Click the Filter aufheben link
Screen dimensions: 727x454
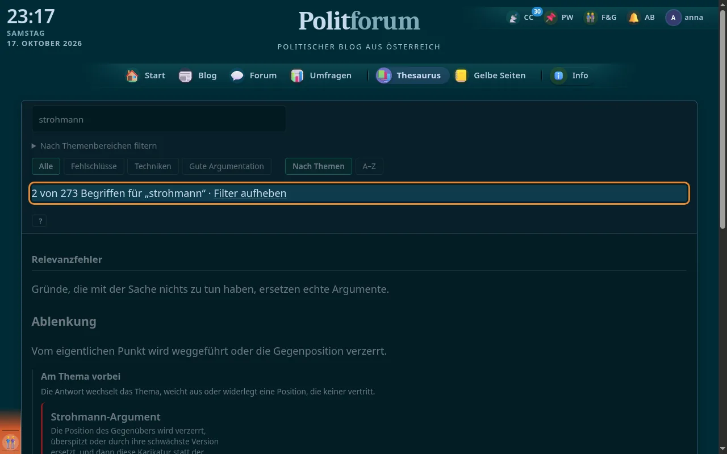[x=250, y=194]
